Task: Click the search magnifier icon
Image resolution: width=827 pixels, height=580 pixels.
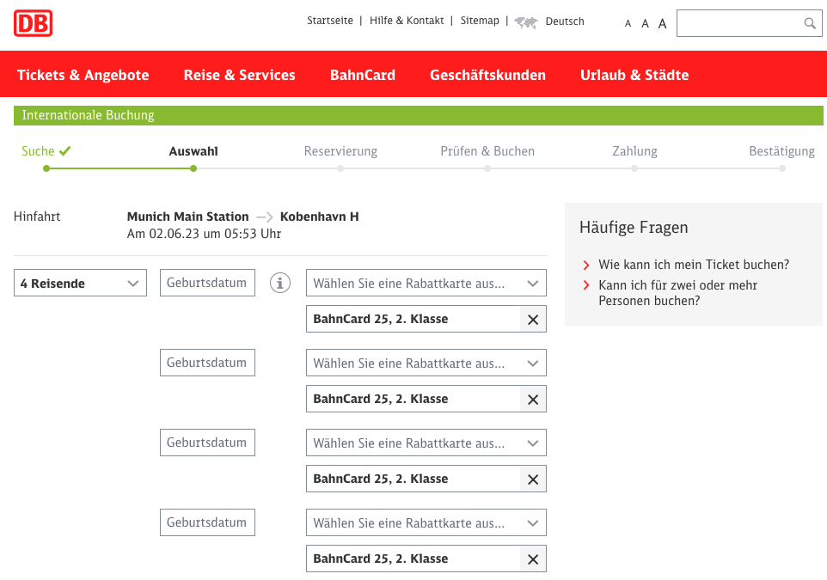Action: (x=809, y=23)
